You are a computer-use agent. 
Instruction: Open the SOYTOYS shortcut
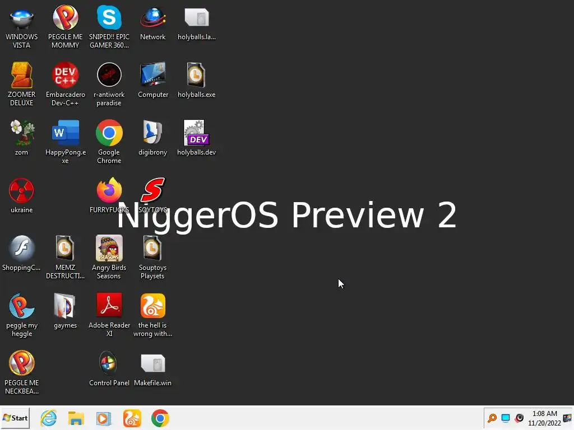(152, 196)
